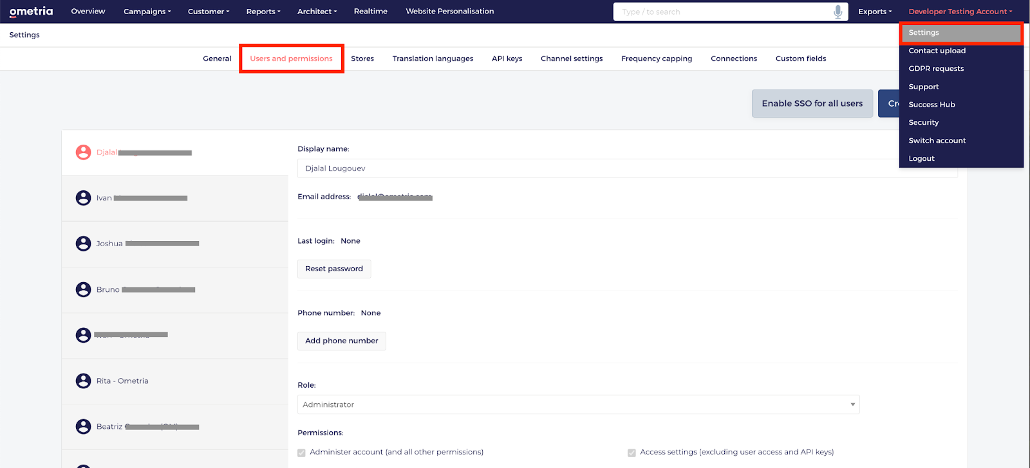Select Joshua's user avatar icon
Image resolution: width=1030 pixels, height=468 pixels.
click(83, 244)
